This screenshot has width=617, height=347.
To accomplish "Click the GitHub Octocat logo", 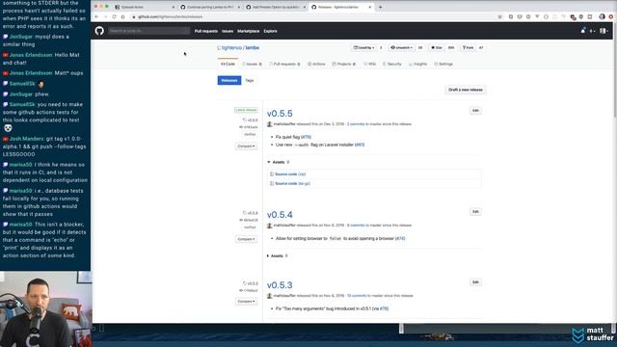I will tap(99, 31).
